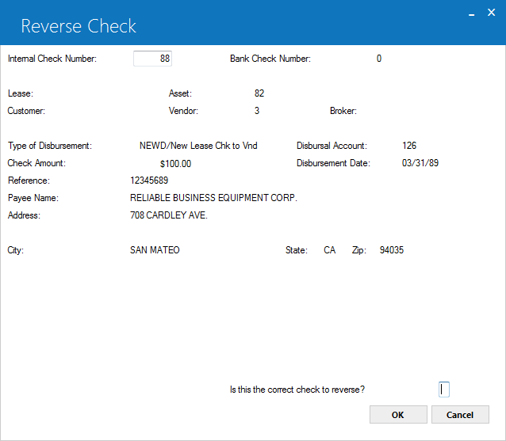The width and height of the screenshot is (506, 441).
Task: Click the Vendor value 3
Action: click(x=257, y=111)
